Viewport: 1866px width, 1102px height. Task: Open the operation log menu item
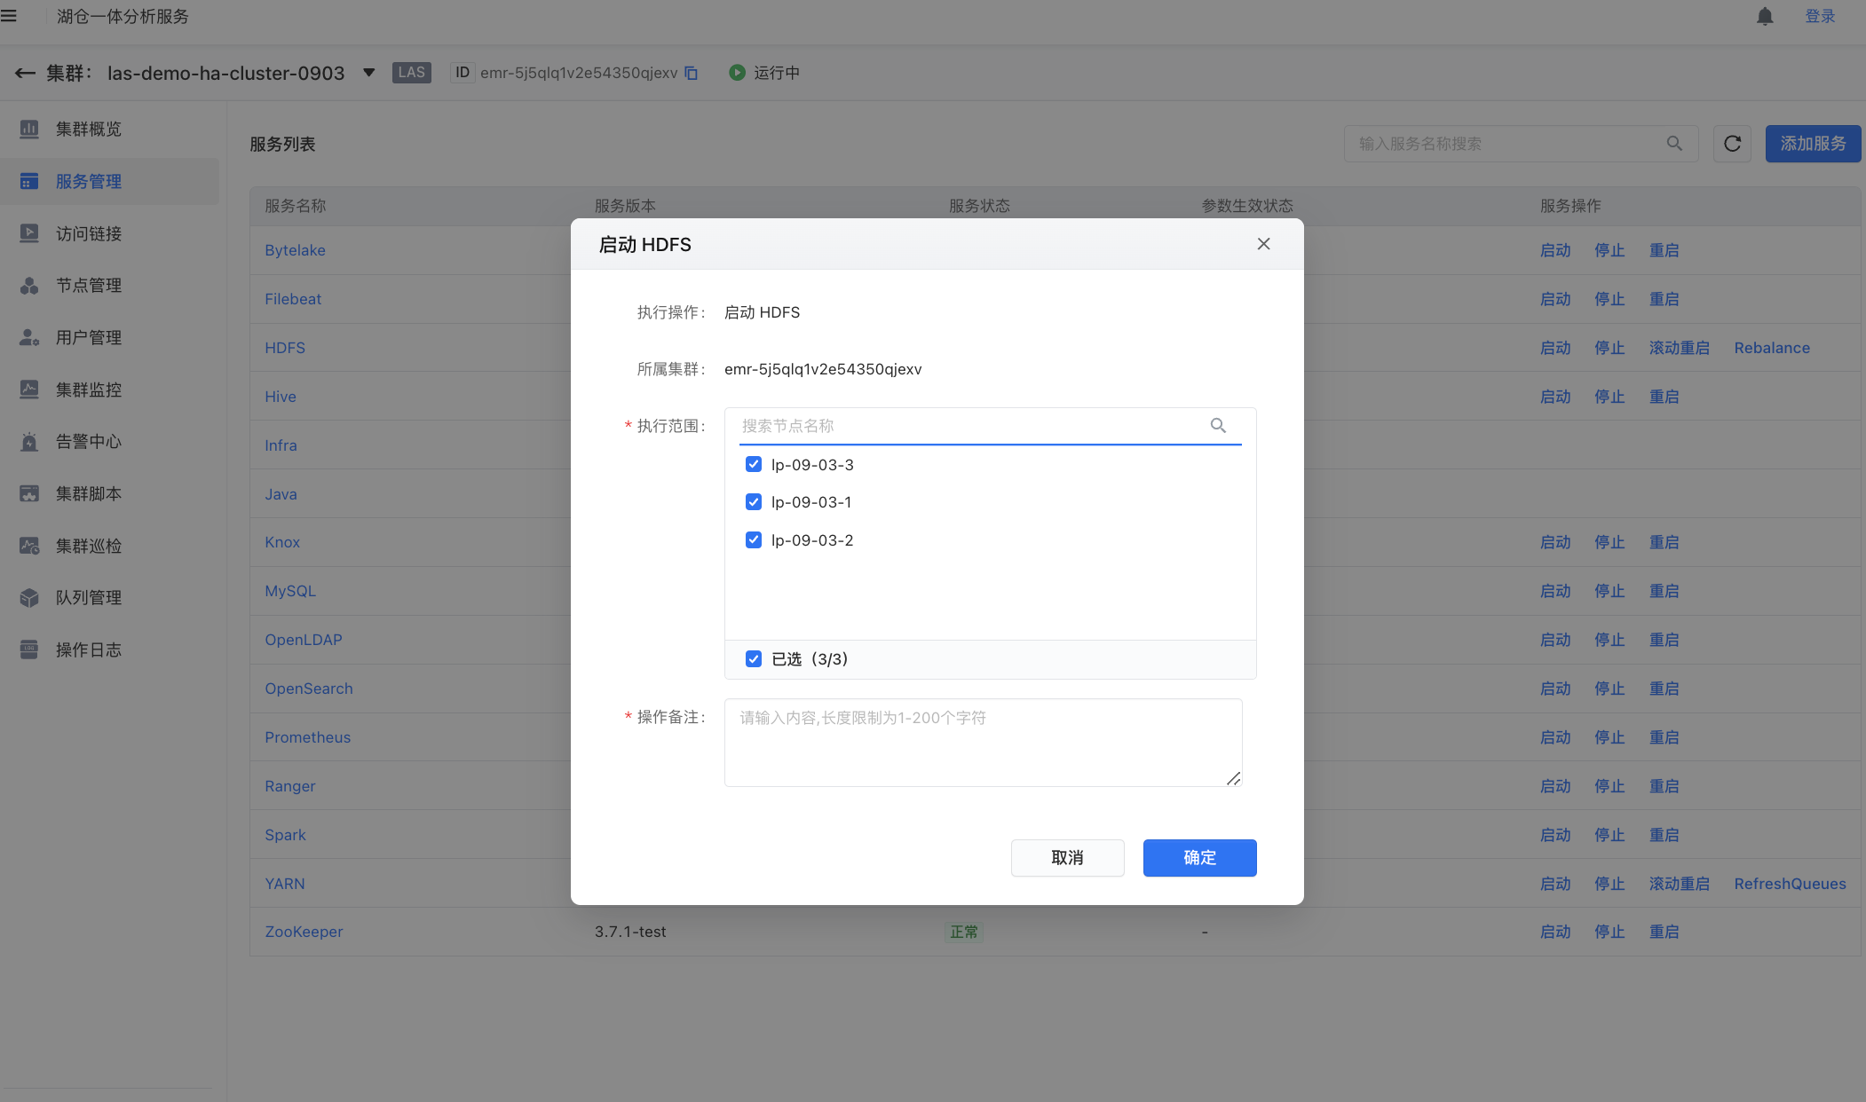point(88,649)
